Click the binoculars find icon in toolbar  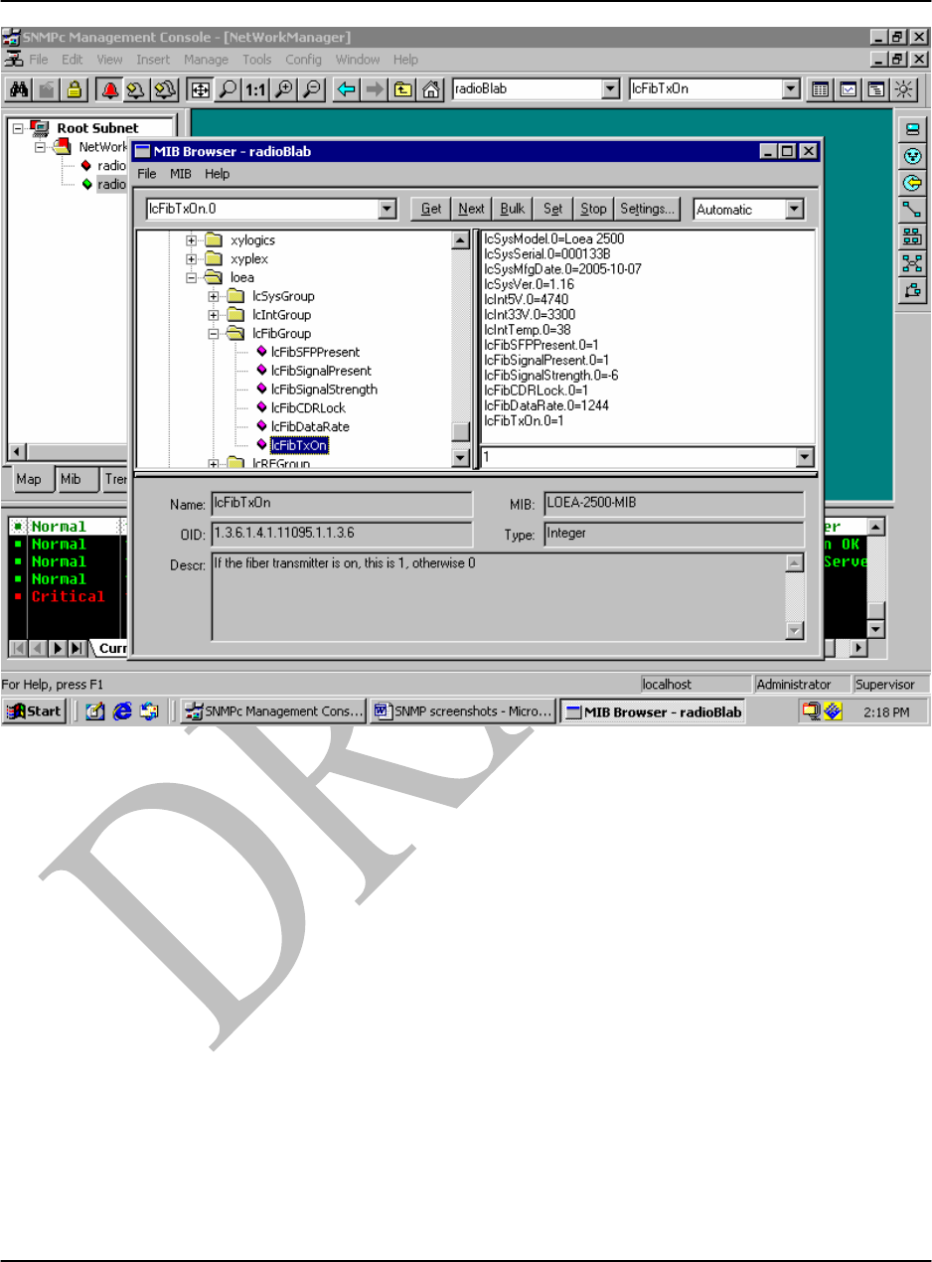[x=18, y=89]
